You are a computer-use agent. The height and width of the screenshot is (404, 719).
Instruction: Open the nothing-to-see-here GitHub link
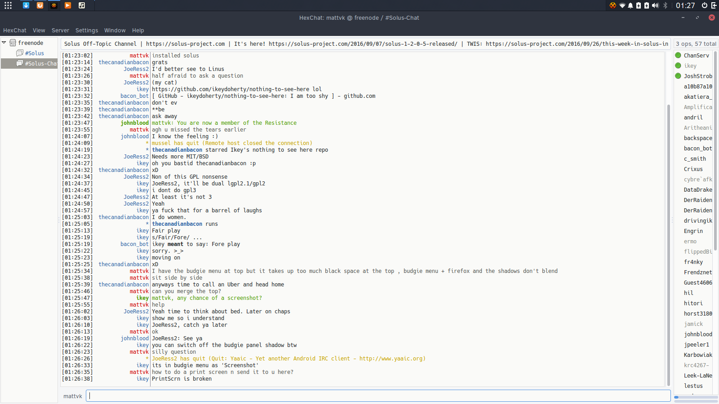[x=231, y=89]
